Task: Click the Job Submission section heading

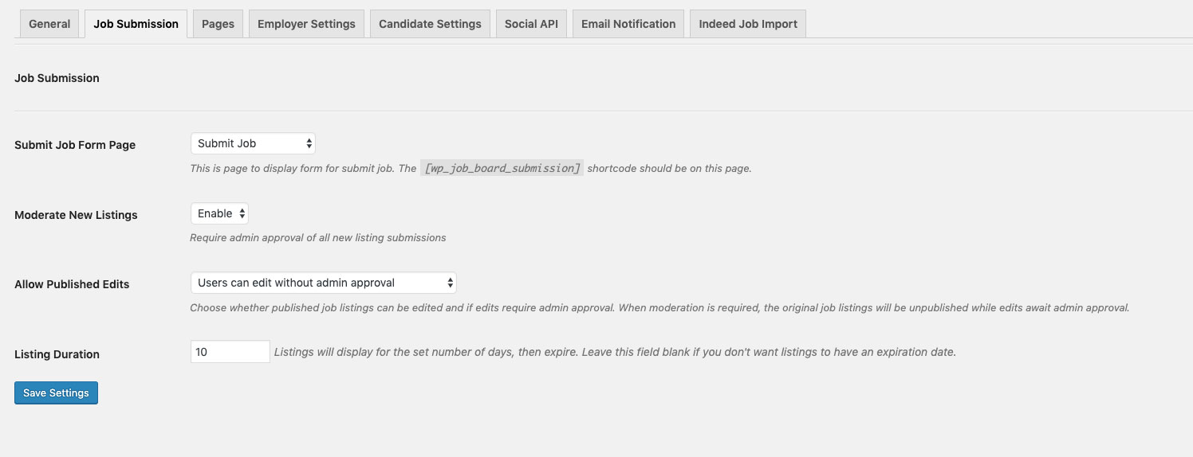Action: tap(57, 78)
